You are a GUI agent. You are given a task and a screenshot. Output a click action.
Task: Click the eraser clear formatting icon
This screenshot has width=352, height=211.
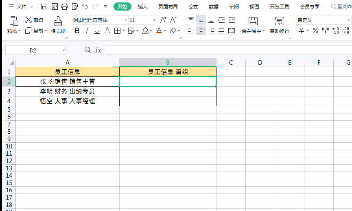[173, 30]
